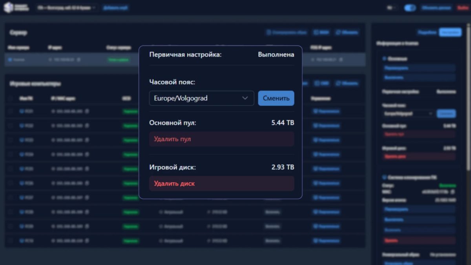Tick the checkbox of the first PC row
471x265 pixels.
tap(11, 111)
